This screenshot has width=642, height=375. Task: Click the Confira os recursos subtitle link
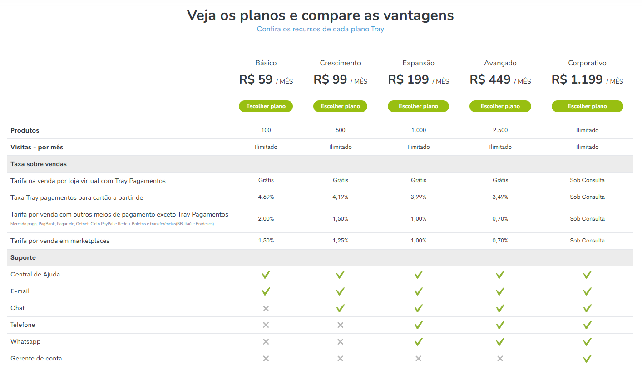(x=321, y=29)
